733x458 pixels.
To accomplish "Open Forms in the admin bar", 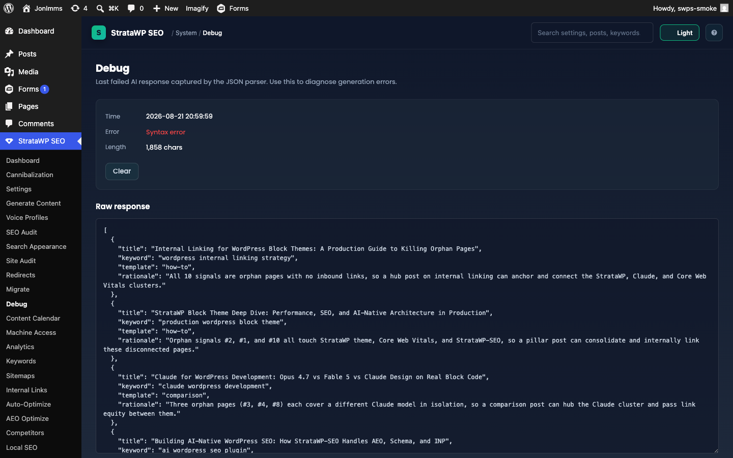I will click(233, 8).
